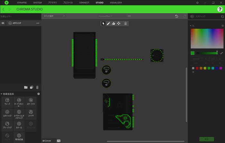Hide the スタティック layer with eye icon
The image size is (225, 143).
(x=3, y=23)
